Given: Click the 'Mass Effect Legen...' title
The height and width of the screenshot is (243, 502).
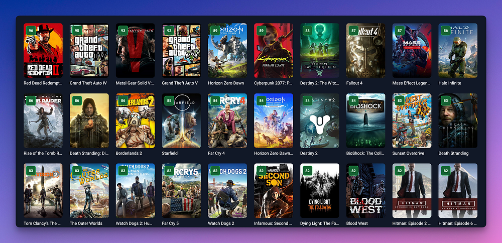Looking at the screenshot, I should tap(412, 83).
